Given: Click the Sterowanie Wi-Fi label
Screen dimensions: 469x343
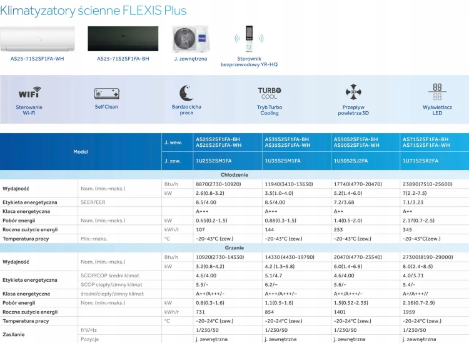Looking at the screenshot, I should point(29,110).
